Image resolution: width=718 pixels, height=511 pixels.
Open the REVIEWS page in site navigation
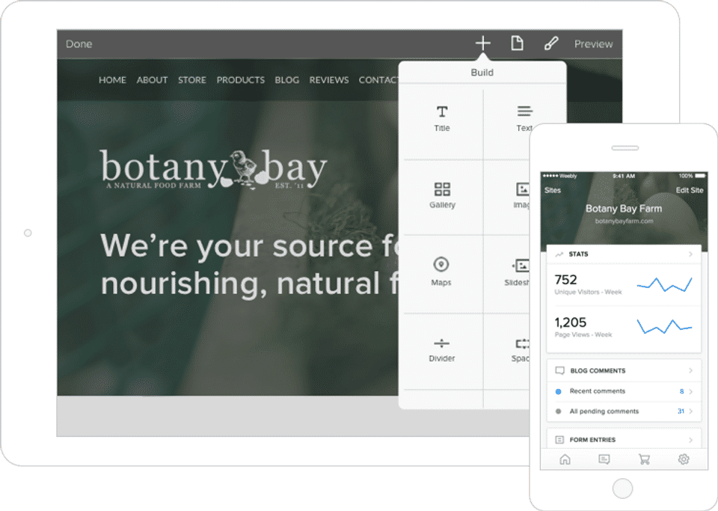pyautogui.click(x=329, y=79)
